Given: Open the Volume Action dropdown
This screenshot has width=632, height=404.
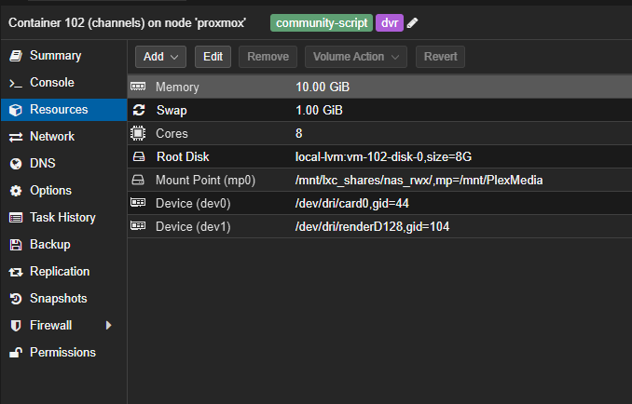Looking at the screenshot, I should pyautogui.click(x=355, y=57).
